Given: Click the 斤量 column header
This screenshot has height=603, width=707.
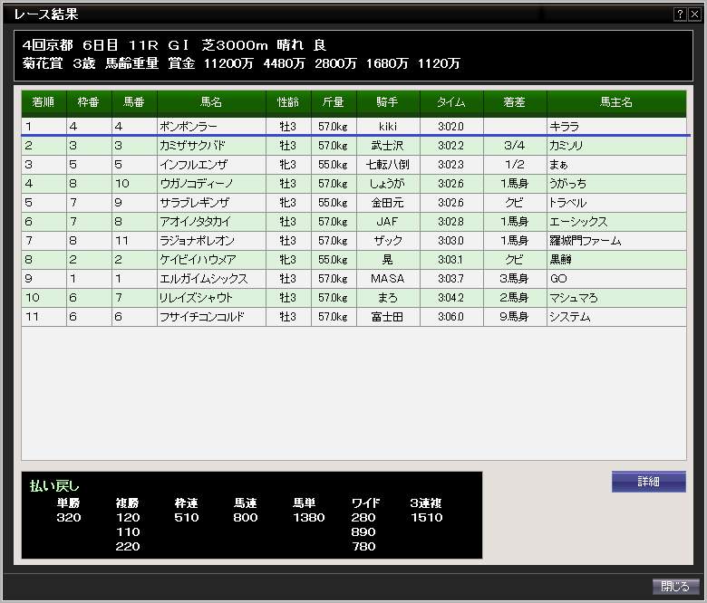Looking at the screenshot, I should [x=334, y=102].
